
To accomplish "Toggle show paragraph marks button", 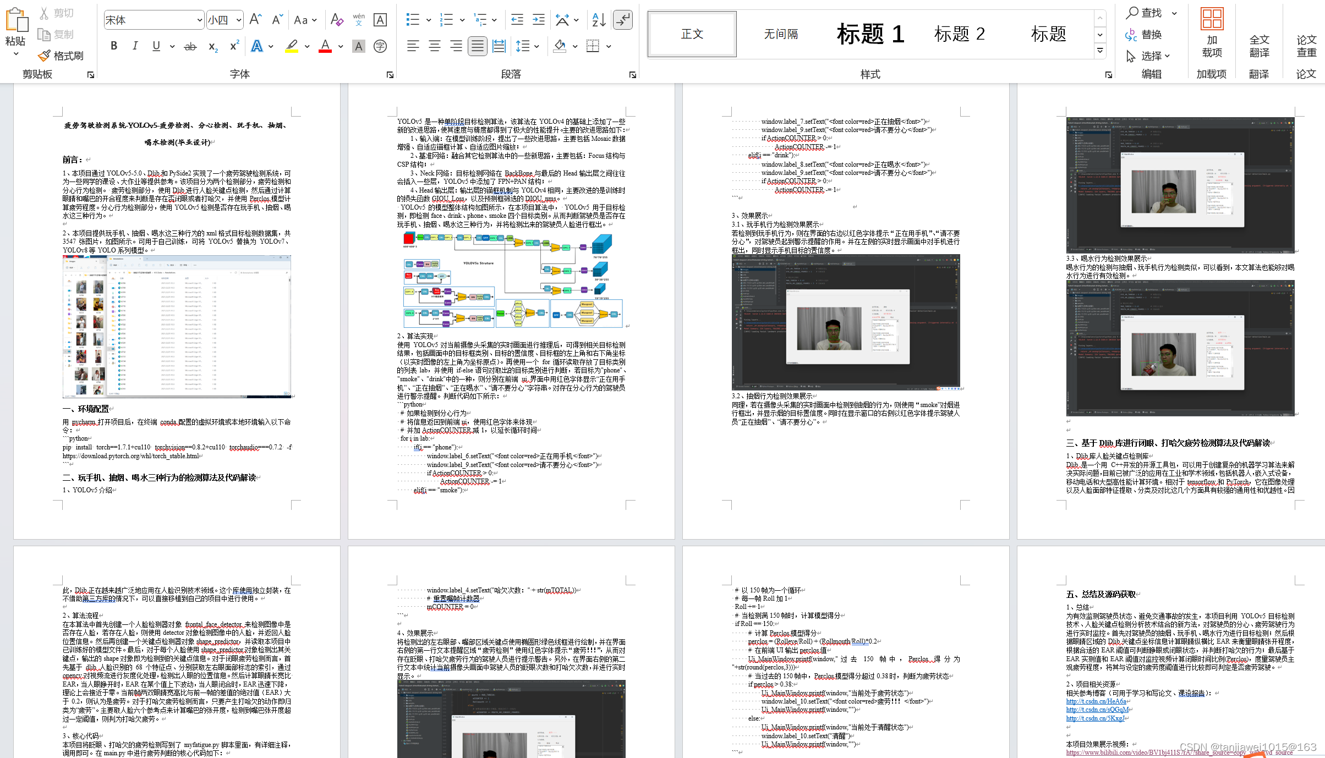I will 623,20.
